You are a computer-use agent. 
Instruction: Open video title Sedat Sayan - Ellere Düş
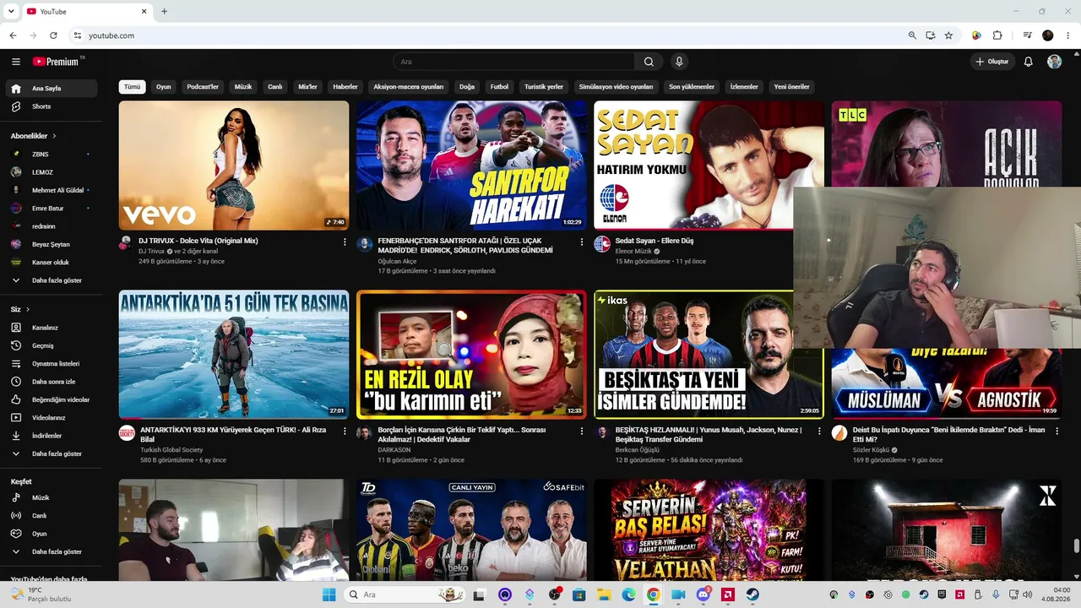click(x=655, y=241)
